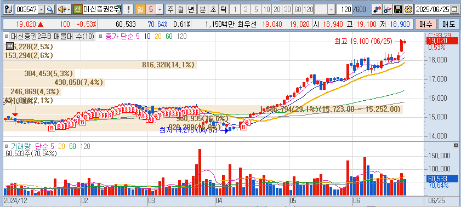Select interval button 10

coord(267,9)
